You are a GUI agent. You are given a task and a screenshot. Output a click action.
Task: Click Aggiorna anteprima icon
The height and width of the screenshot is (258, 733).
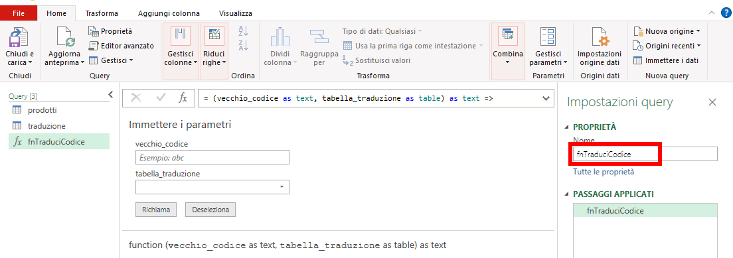click(x=66, y=37)
